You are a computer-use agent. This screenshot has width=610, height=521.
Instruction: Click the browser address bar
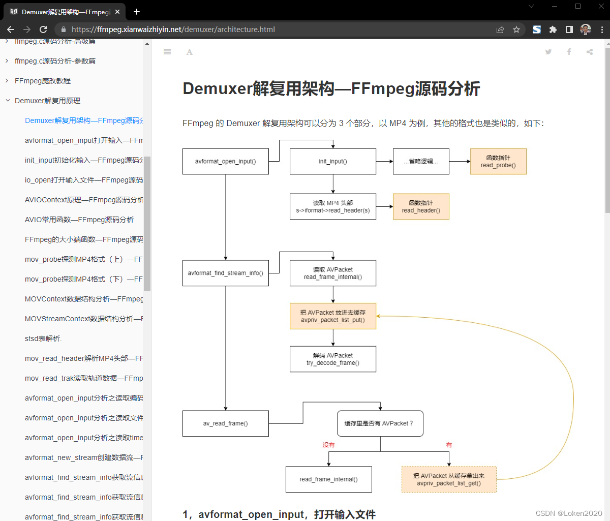coord(173,29)
